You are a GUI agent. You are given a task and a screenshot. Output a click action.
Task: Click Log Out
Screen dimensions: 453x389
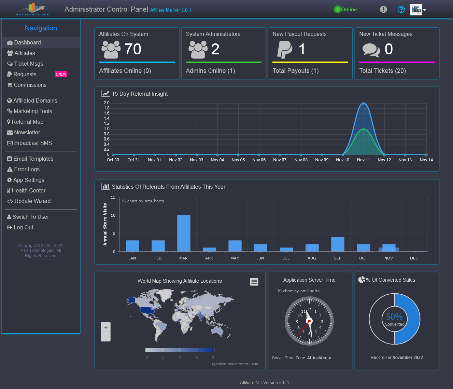tap(24, 227)
